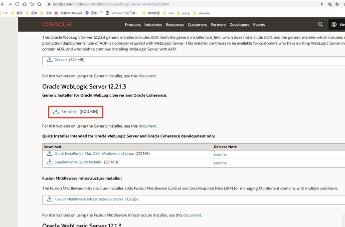Open the translate page extension icon
The image size is (345, 227).
click(338, 4)
